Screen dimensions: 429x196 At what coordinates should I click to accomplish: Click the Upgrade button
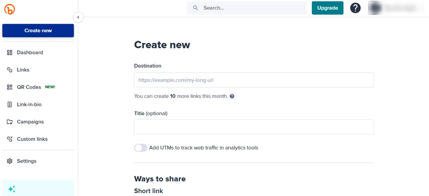coord(327,8)
